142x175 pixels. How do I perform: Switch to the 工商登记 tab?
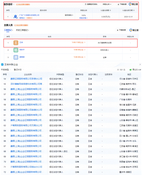pyautogui.click(x=8, y=30)
